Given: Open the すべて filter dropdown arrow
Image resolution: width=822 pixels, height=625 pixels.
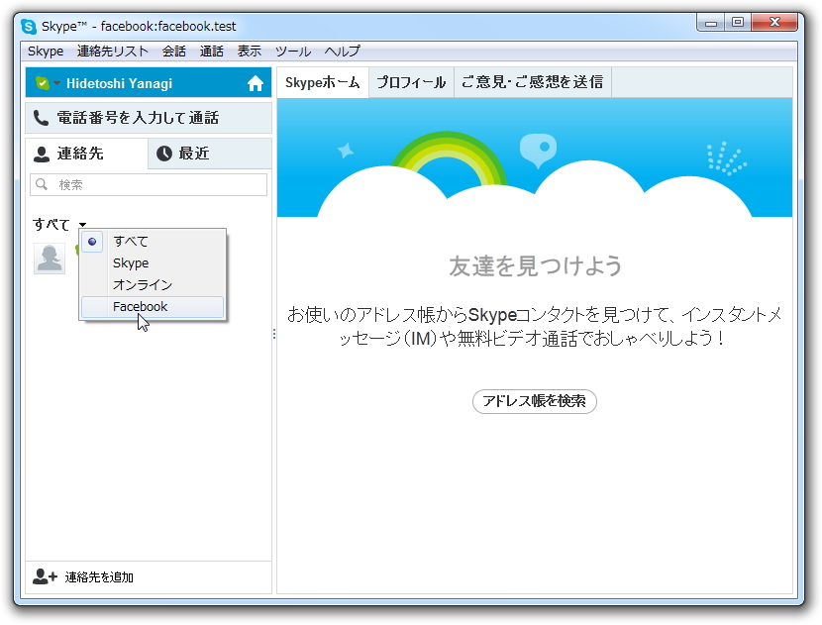Looking at the screenshot, I should coord(82,226).
